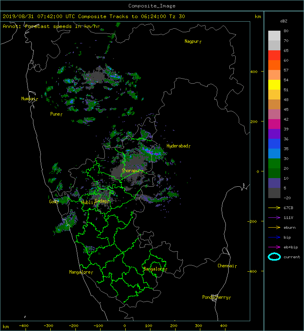Click the 'current' legend label
This screenshot has width=304, height=331.
[x=292, y=257]
